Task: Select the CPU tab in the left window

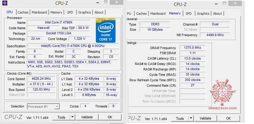Action: click(x=10, y=12)
